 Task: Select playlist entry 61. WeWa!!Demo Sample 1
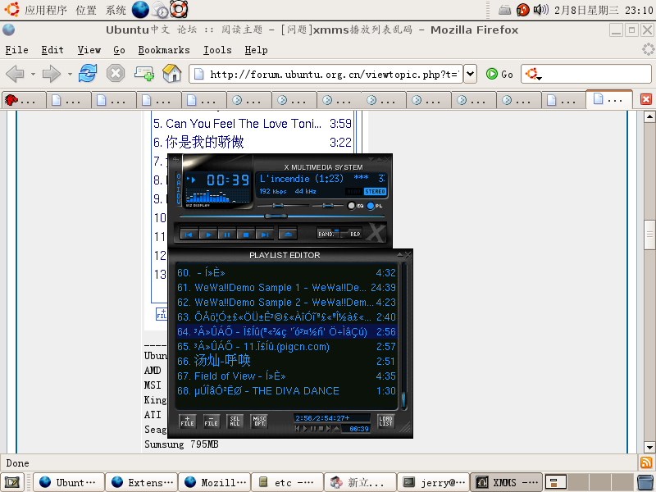[286, 288]
